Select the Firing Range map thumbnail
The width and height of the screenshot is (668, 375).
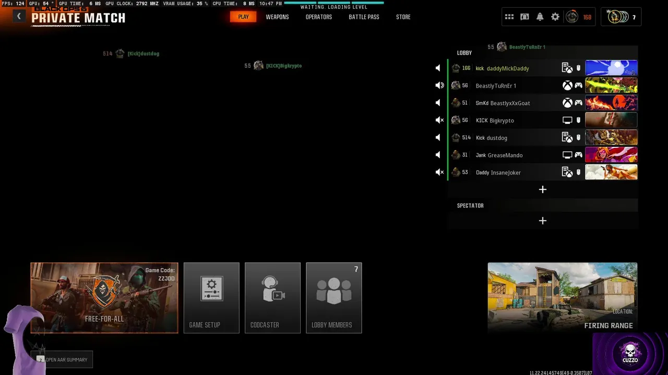(563, 297)
